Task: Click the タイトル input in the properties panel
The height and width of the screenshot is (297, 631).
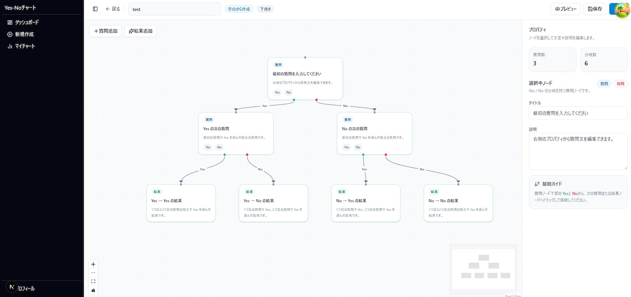Action: (578, 113)
